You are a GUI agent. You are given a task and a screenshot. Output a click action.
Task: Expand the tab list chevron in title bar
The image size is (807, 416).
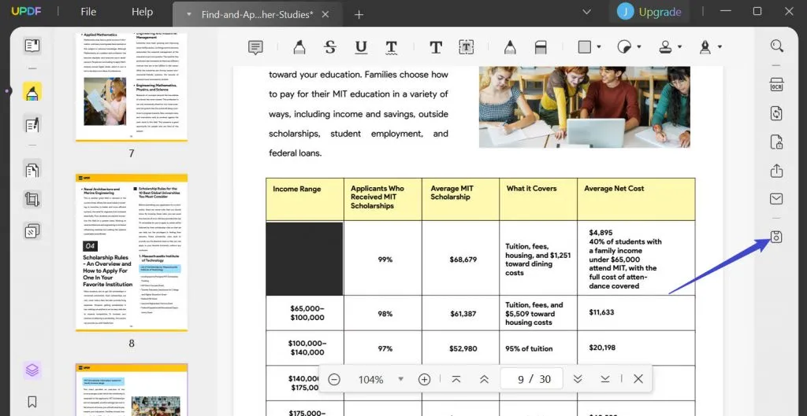click(586, 11)
